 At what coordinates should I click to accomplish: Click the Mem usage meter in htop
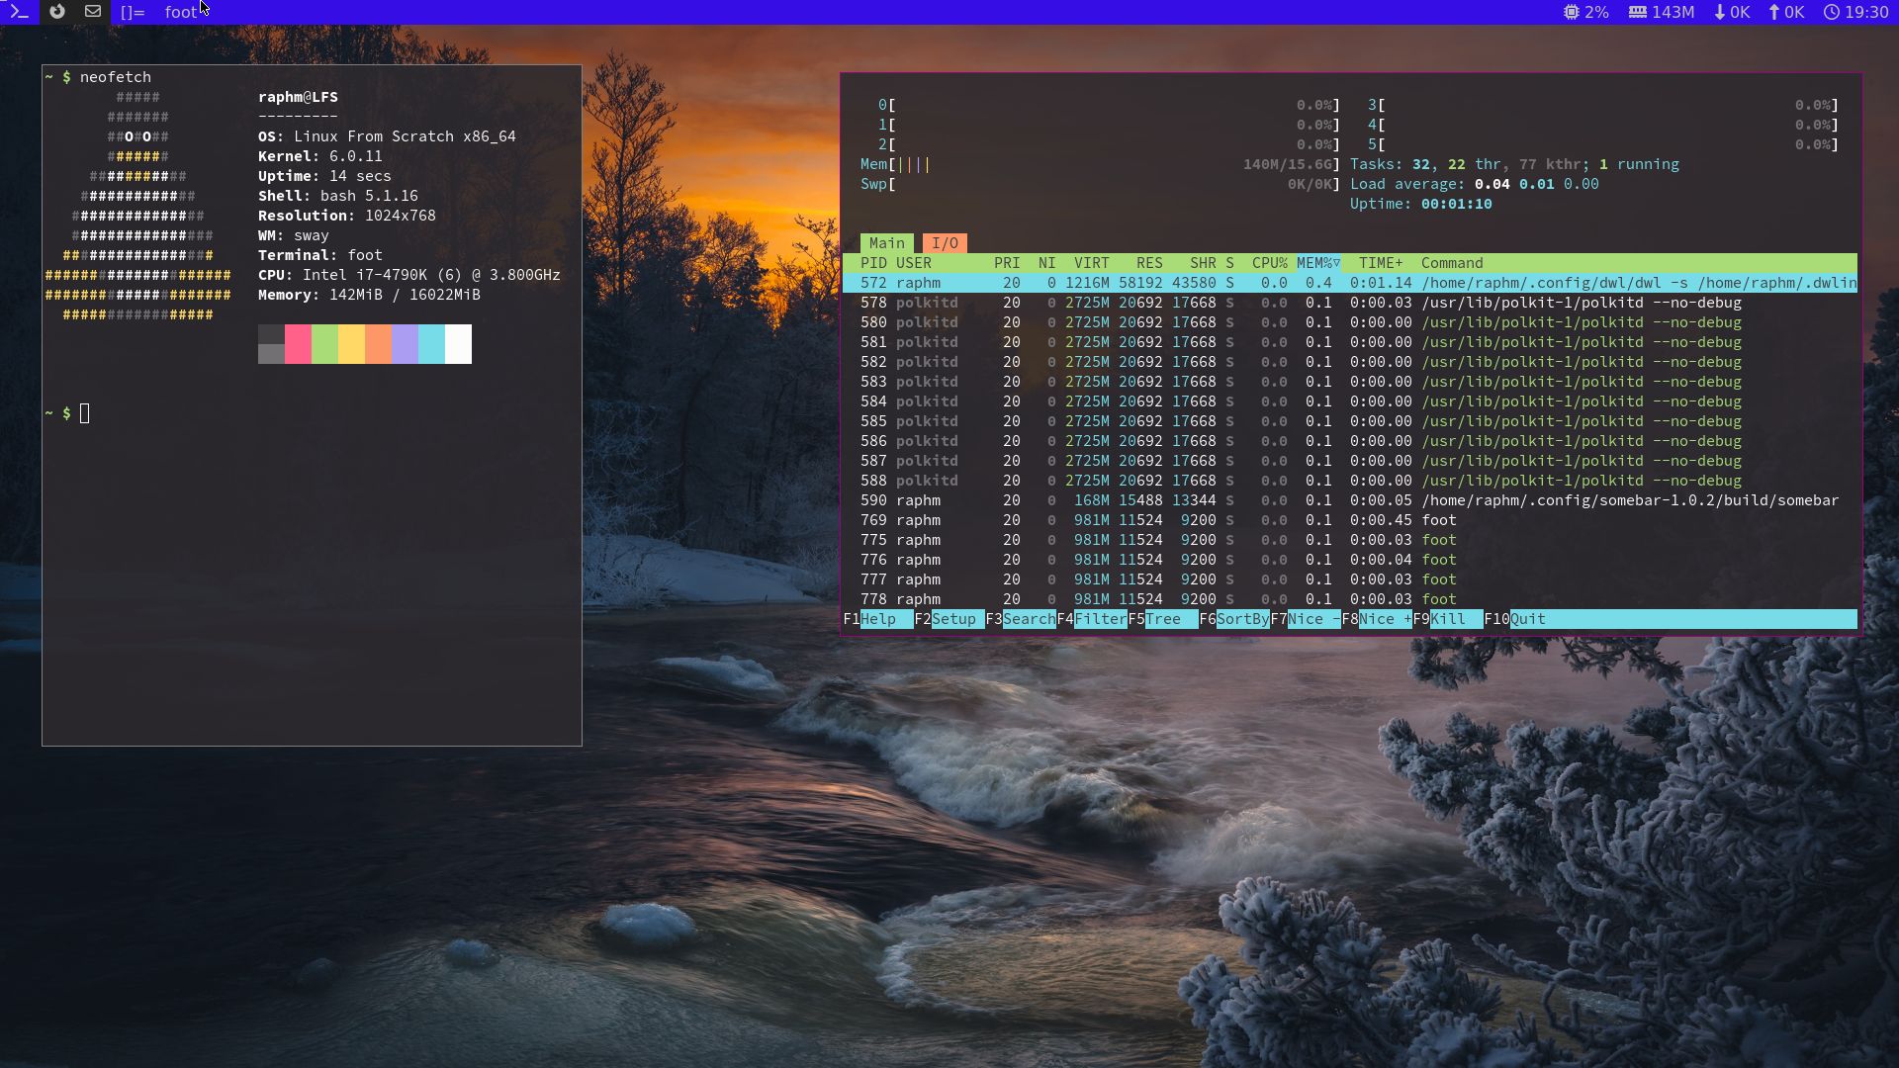[x=1100, y=164]
